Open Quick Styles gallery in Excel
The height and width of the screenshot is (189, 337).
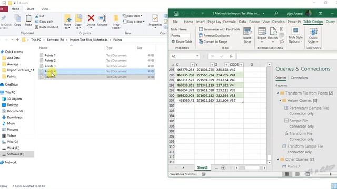tap(313, 35)
